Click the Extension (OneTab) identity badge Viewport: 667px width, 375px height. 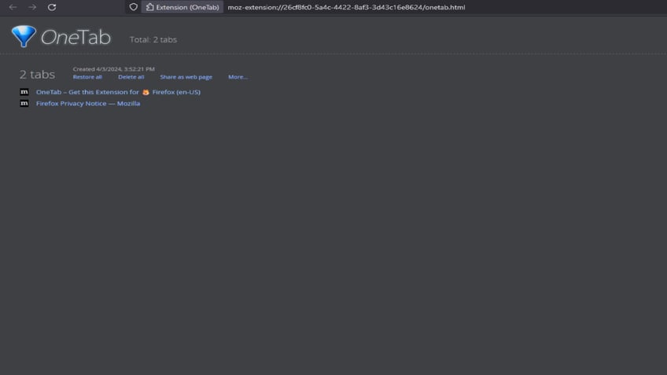tap(182, 7)
